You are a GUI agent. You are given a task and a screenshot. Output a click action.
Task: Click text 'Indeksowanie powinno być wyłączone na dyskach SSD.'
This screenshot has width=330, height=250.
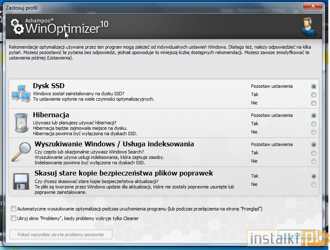click(x=90, y=163)
